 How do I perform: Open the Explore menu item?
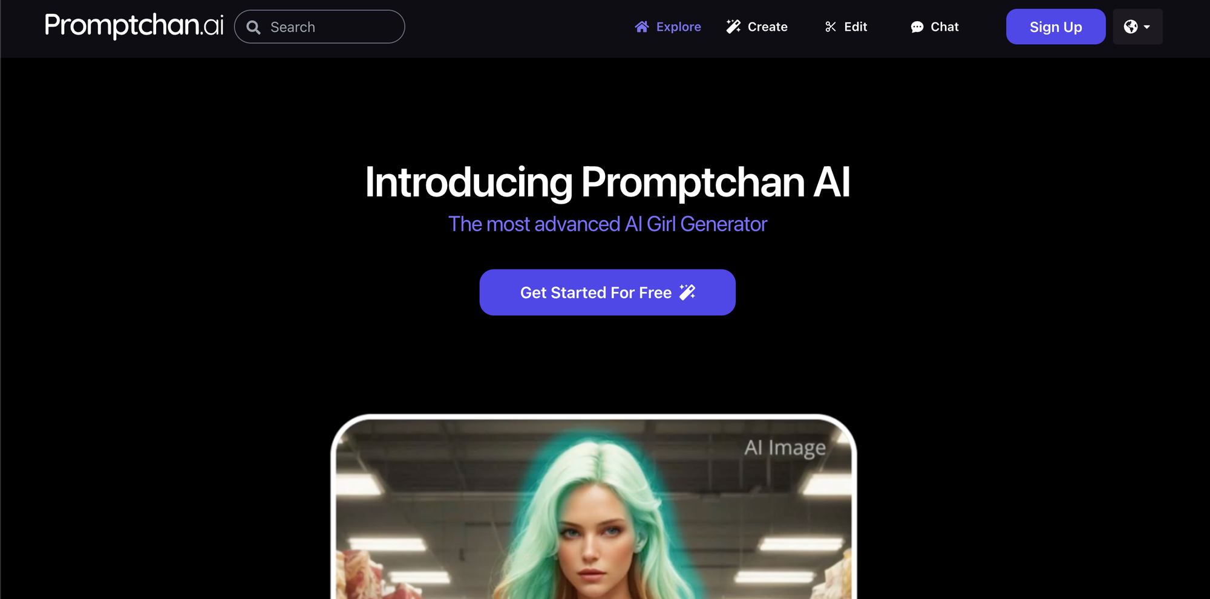tap(668, 27)
